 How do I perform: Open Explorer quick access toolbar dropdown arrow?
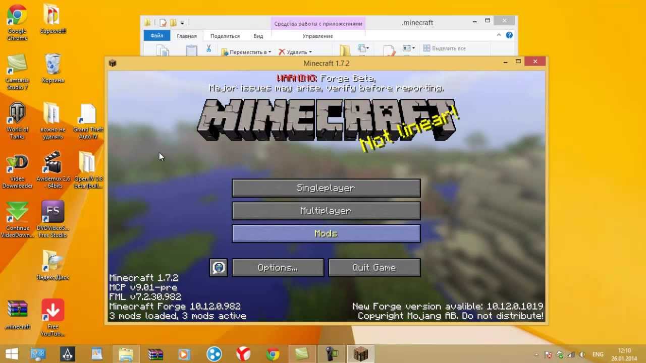pyautogui.click(x=182, y=23)
